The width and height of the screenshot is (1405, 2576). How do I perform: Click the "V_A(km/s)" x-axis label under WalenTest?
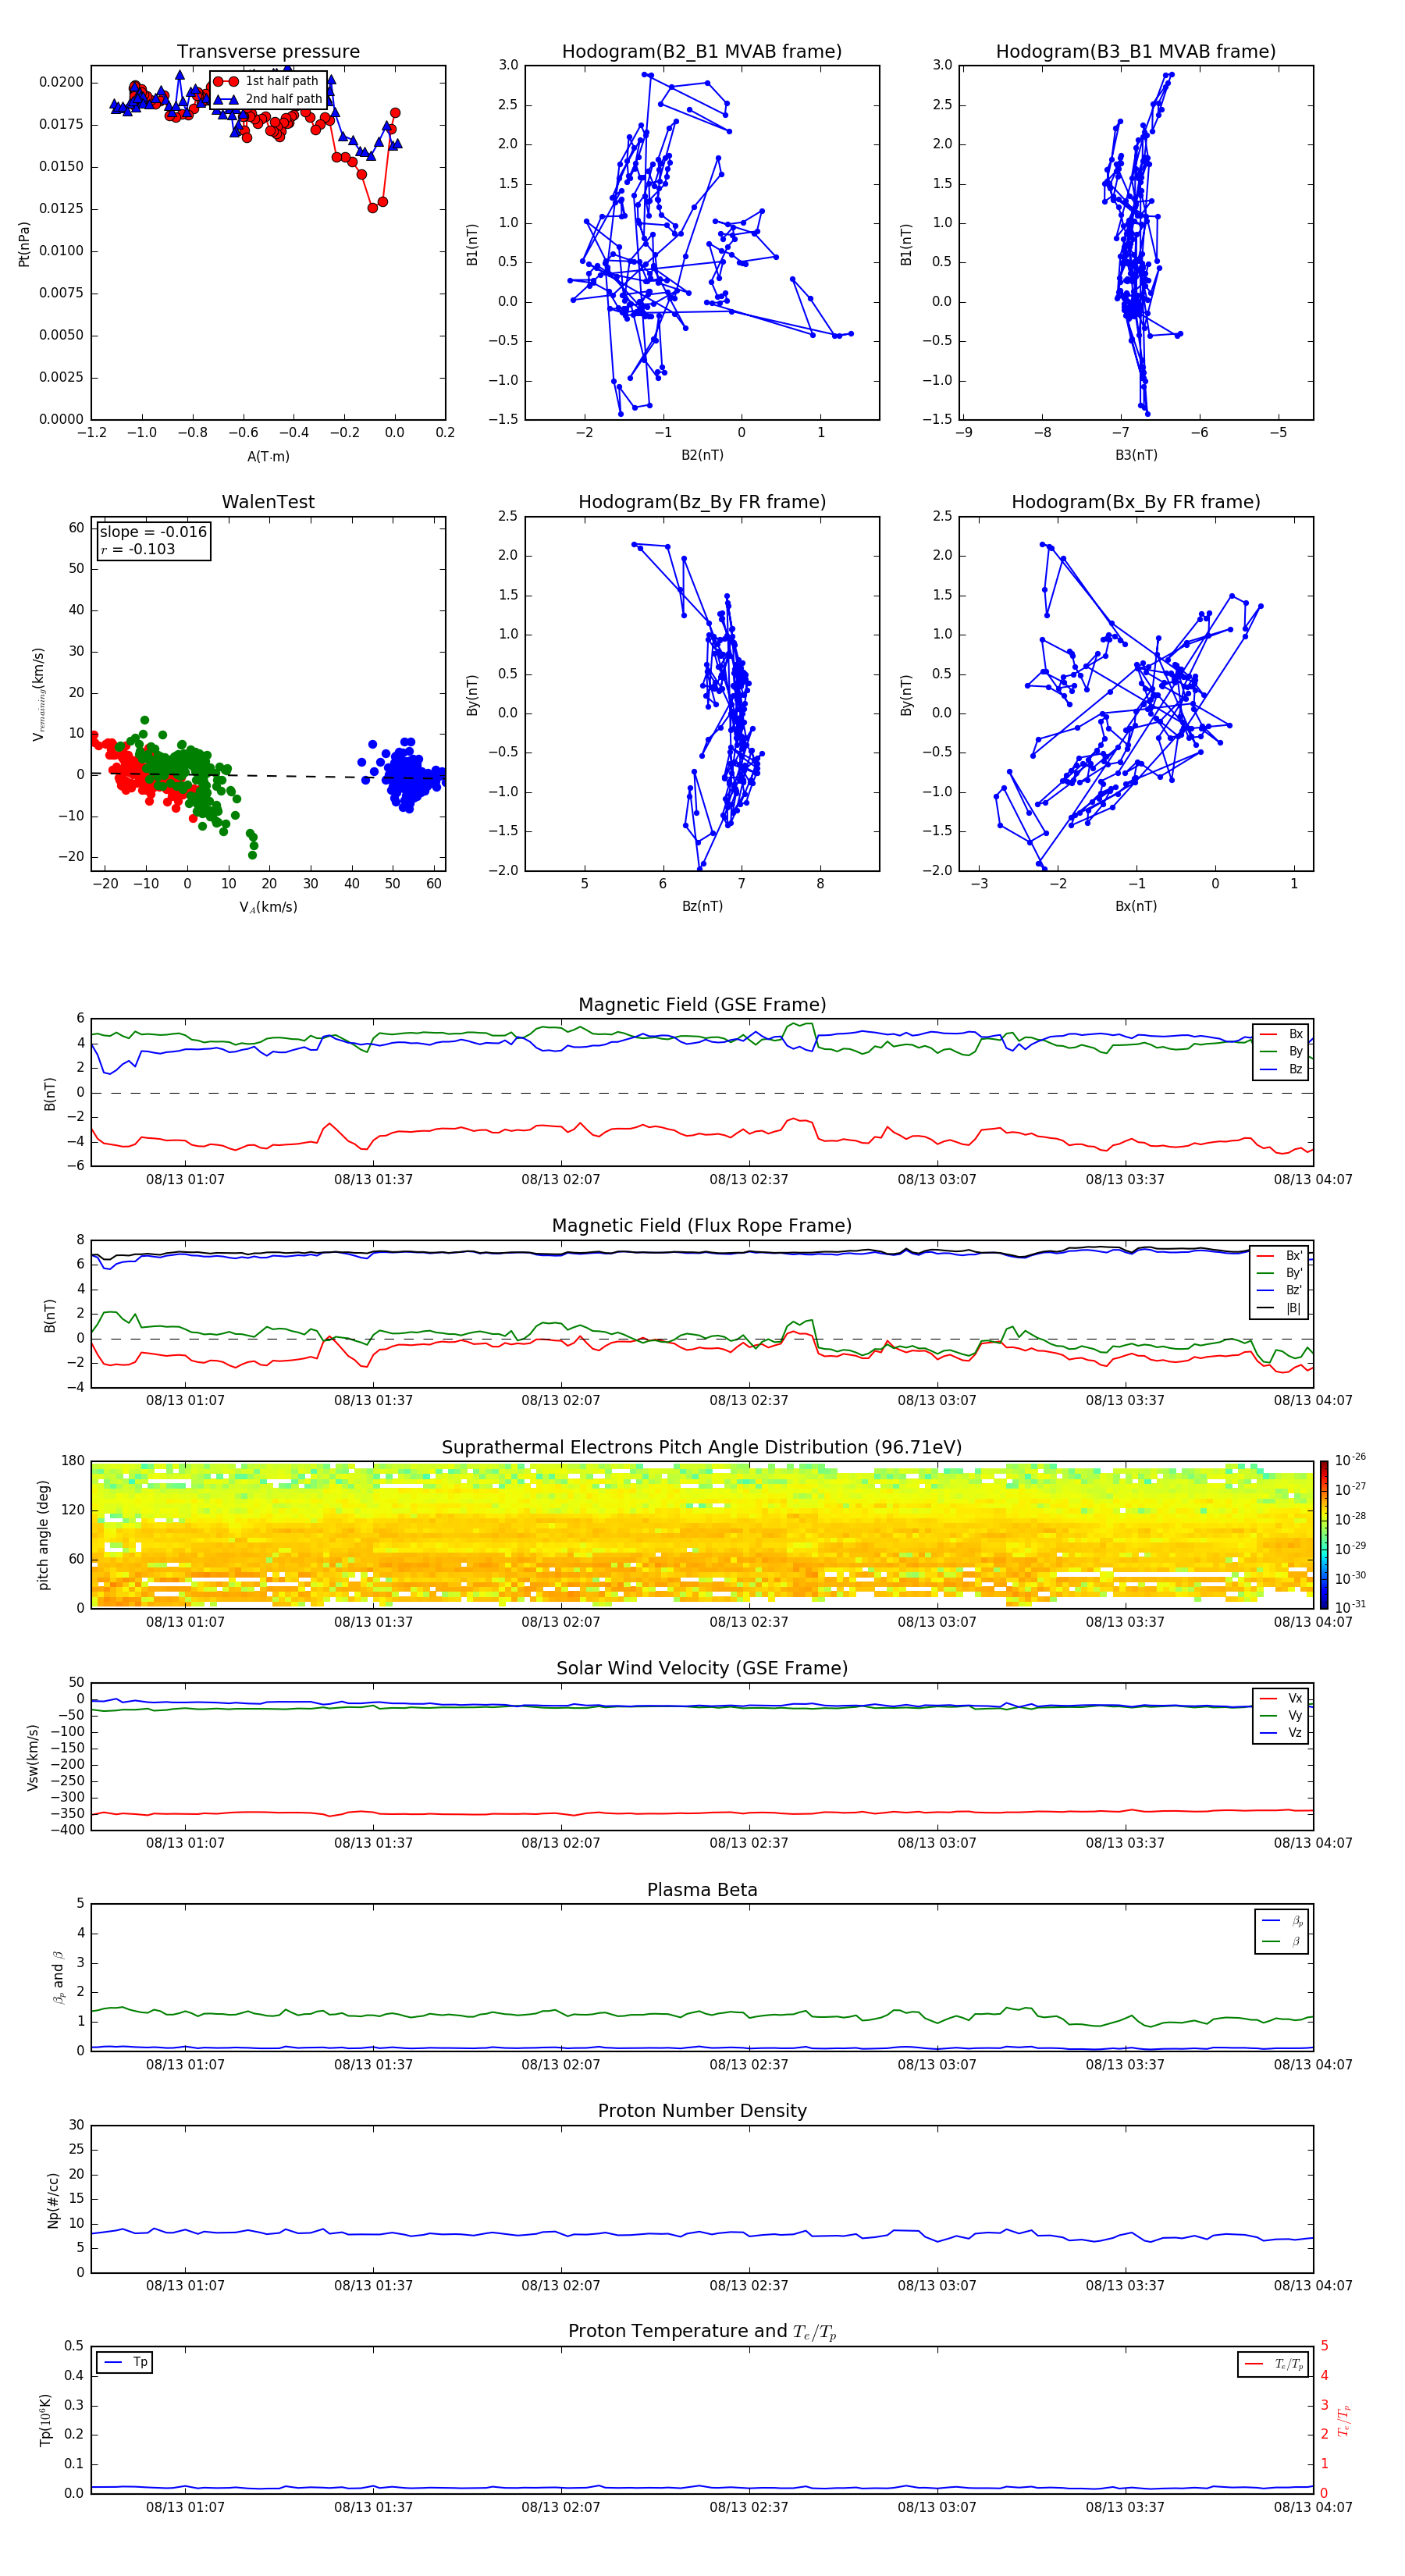click(268, 907)
